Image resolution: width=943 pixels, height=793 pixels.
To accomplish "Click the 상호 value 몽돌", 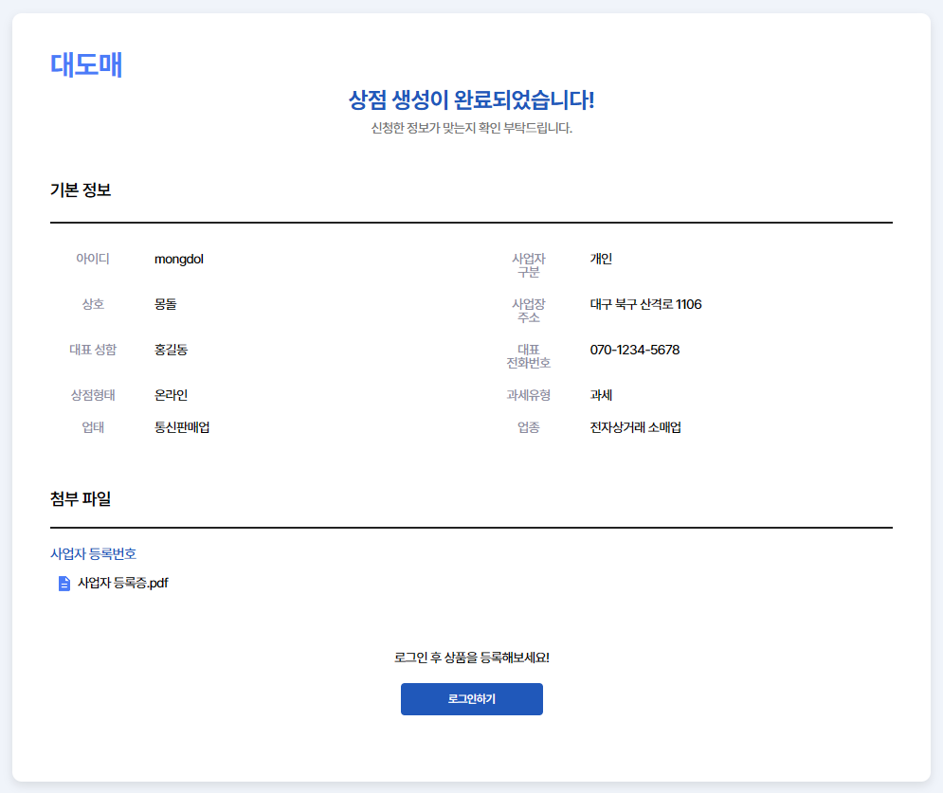I will click(166, 305).
